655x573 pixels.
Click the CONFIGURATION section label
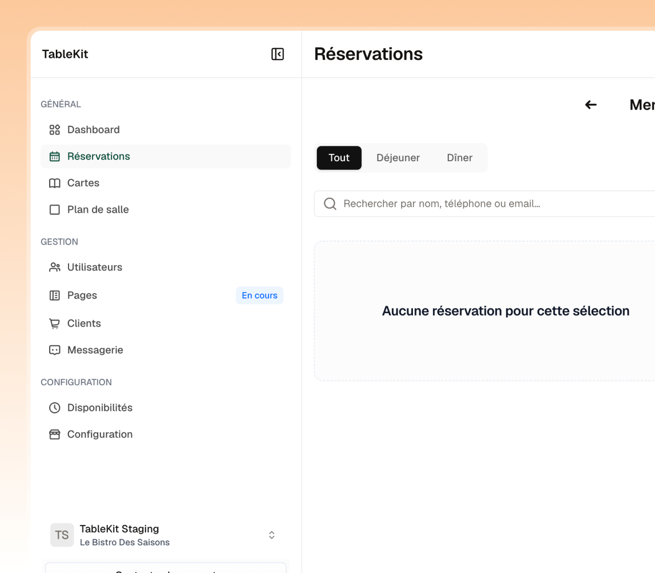(x=76, y=382)
